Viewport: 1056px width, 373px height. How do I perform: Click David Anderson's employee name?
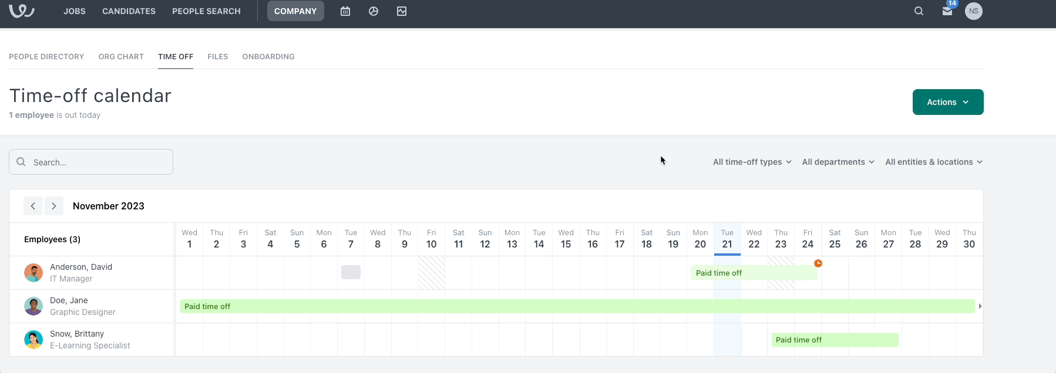pyautogui.click(x=81, y=267)
